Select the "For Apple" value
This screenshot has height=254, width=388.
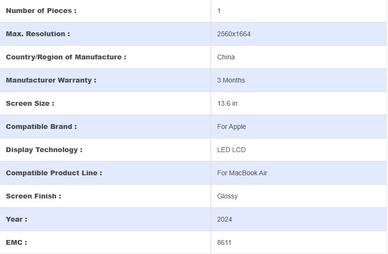click(232, 127)
